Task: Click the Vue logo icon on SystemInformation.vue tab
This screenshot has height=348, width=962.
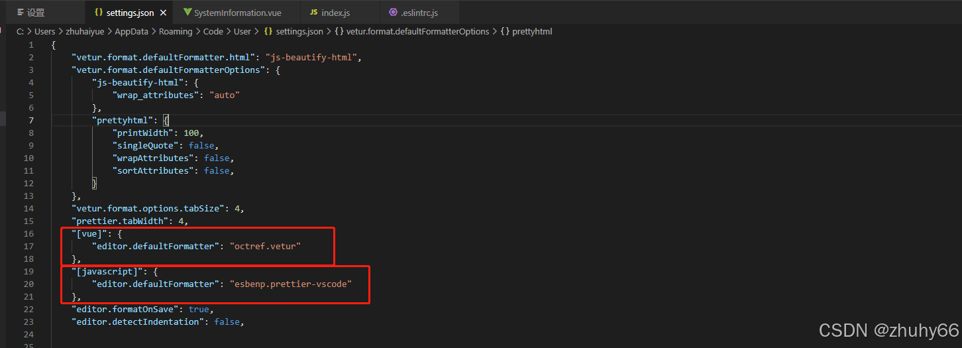Action: pyautogui.click(x=188, y=13)
